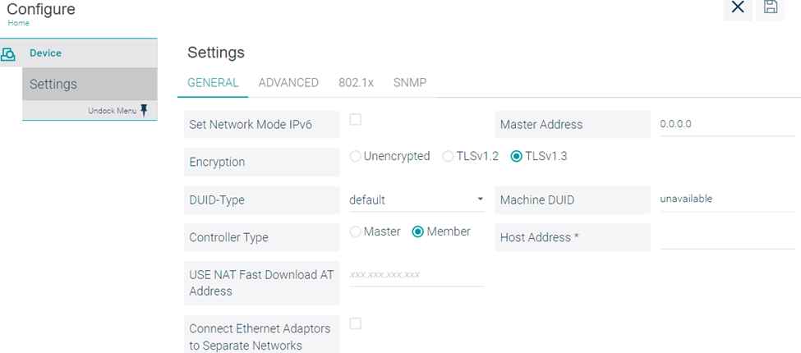Viewport: 801px width, 353px height.
Task: Select Unencrypted encryption option
Action: pyautogui.click(x=355, y=157)
